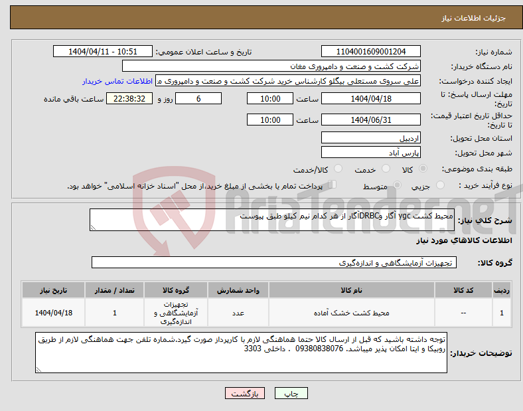Click the اطلاعات کالاهای مورد نیاز heading
This screenshot has width=523, height=411.
[464, 240]
